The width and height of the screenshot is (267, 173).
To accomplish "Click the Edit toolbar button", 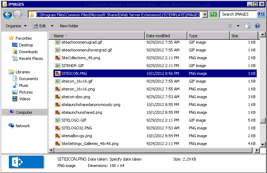I will click(x=40, y=26).
